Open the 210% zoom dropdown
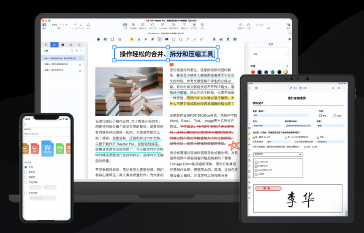The image size is (364, 233). click(x=56, y=25)
